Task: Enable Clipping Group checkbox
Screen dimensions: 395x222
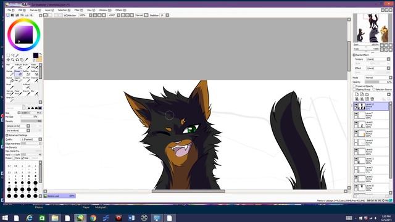Action: pos(354,89)
